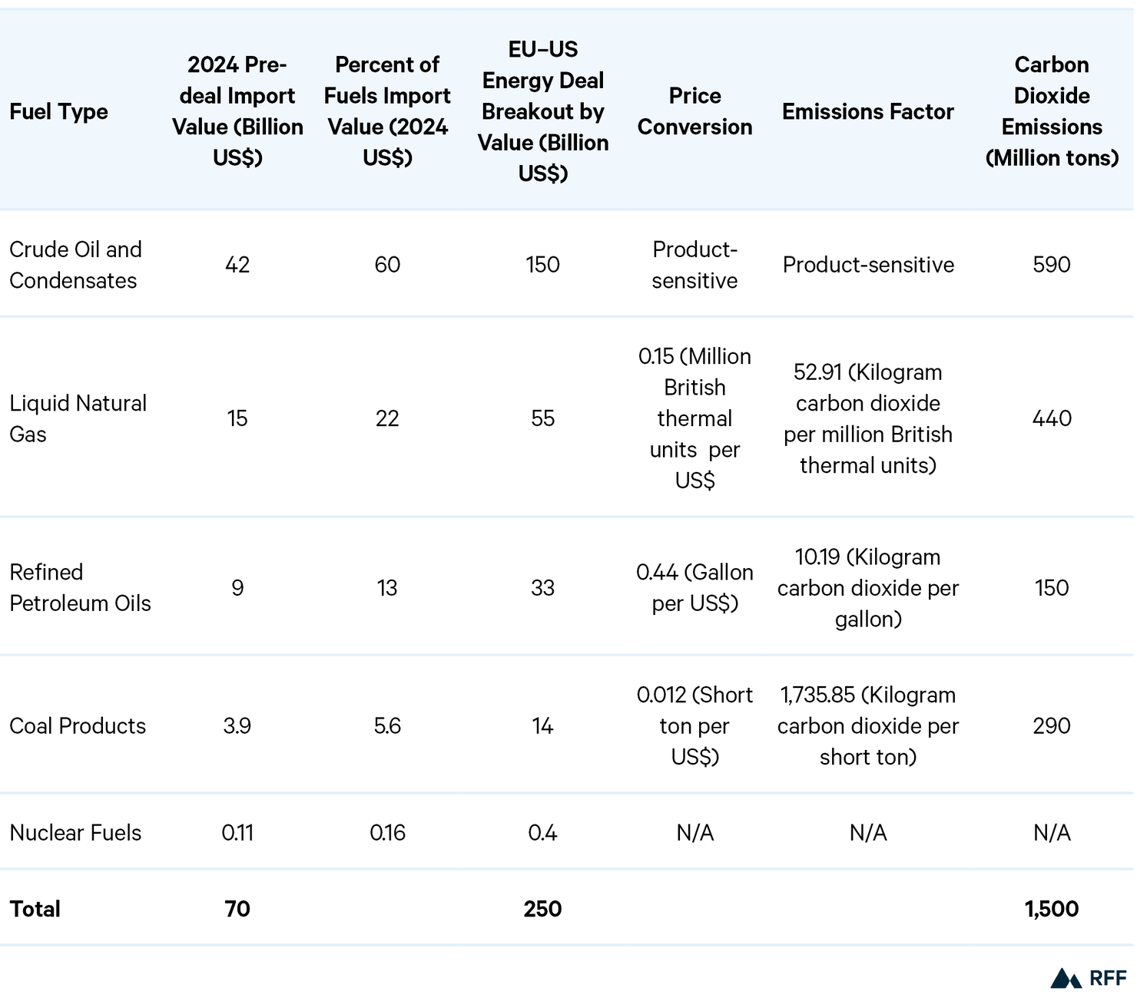This screenshot has width=1137, height=1001.
Task: Click the bold Total row label
Action: coord(35,909)
